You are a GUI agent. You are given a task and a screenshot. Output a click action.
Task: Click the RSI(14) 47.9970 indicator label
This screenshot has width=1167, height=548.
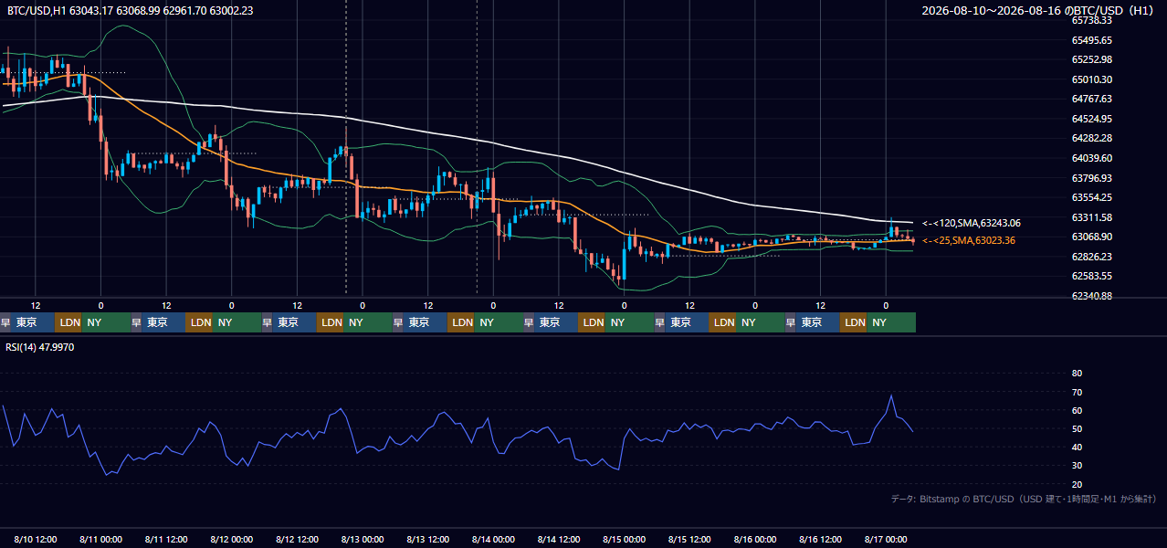tap(40, 347)
